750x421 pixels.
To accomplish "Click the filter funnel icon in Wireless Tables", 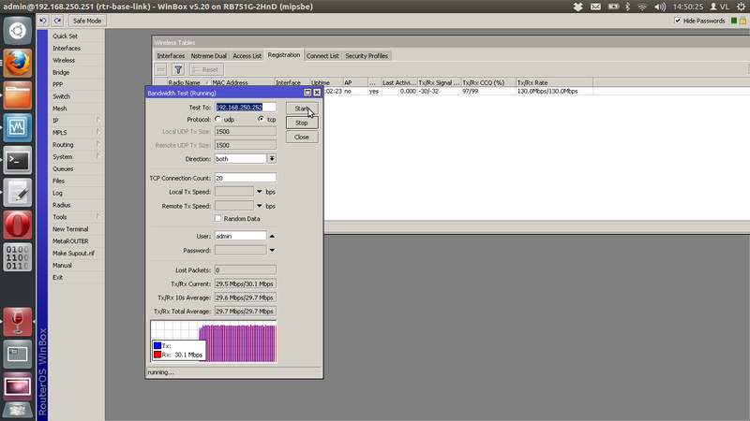I will [x=178, y=69].
